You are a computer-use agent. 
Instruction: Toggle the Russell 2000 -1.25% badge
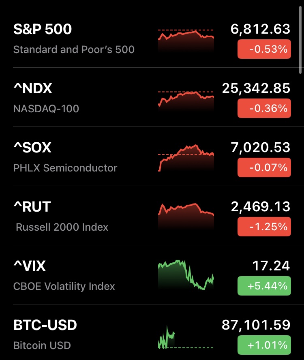click(264, 227)
